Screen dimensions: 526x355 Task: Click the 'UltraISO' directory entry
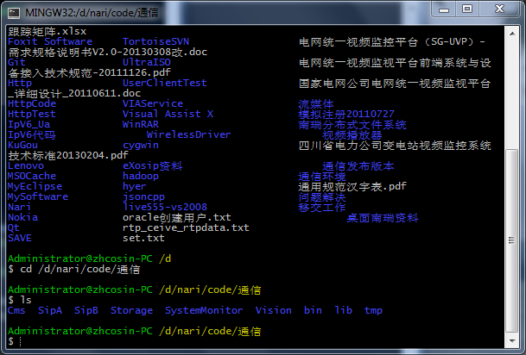(147, 63)
